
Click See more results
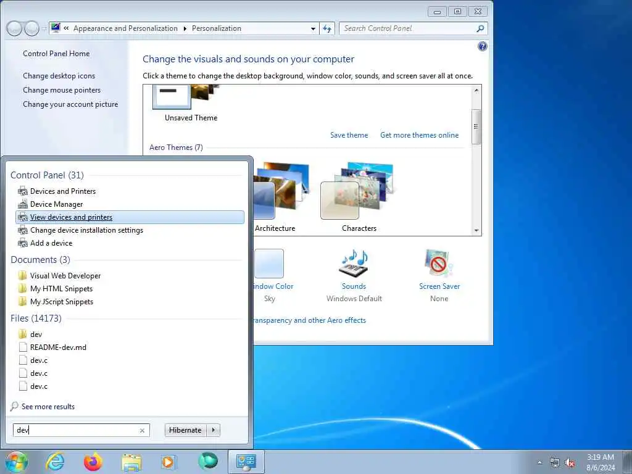coord(48,406)
